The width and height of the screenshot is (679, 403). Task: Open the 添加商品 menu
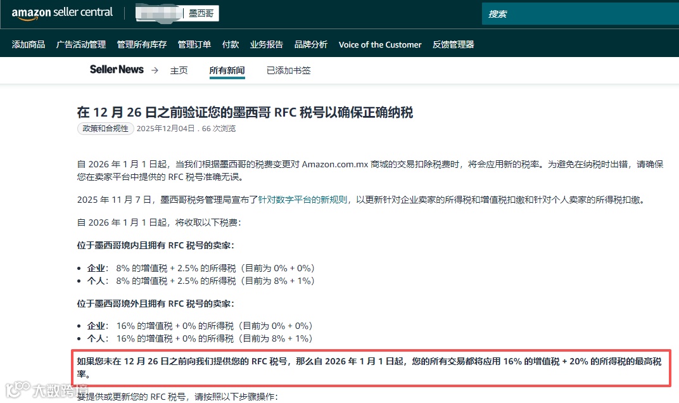point(28,44)
